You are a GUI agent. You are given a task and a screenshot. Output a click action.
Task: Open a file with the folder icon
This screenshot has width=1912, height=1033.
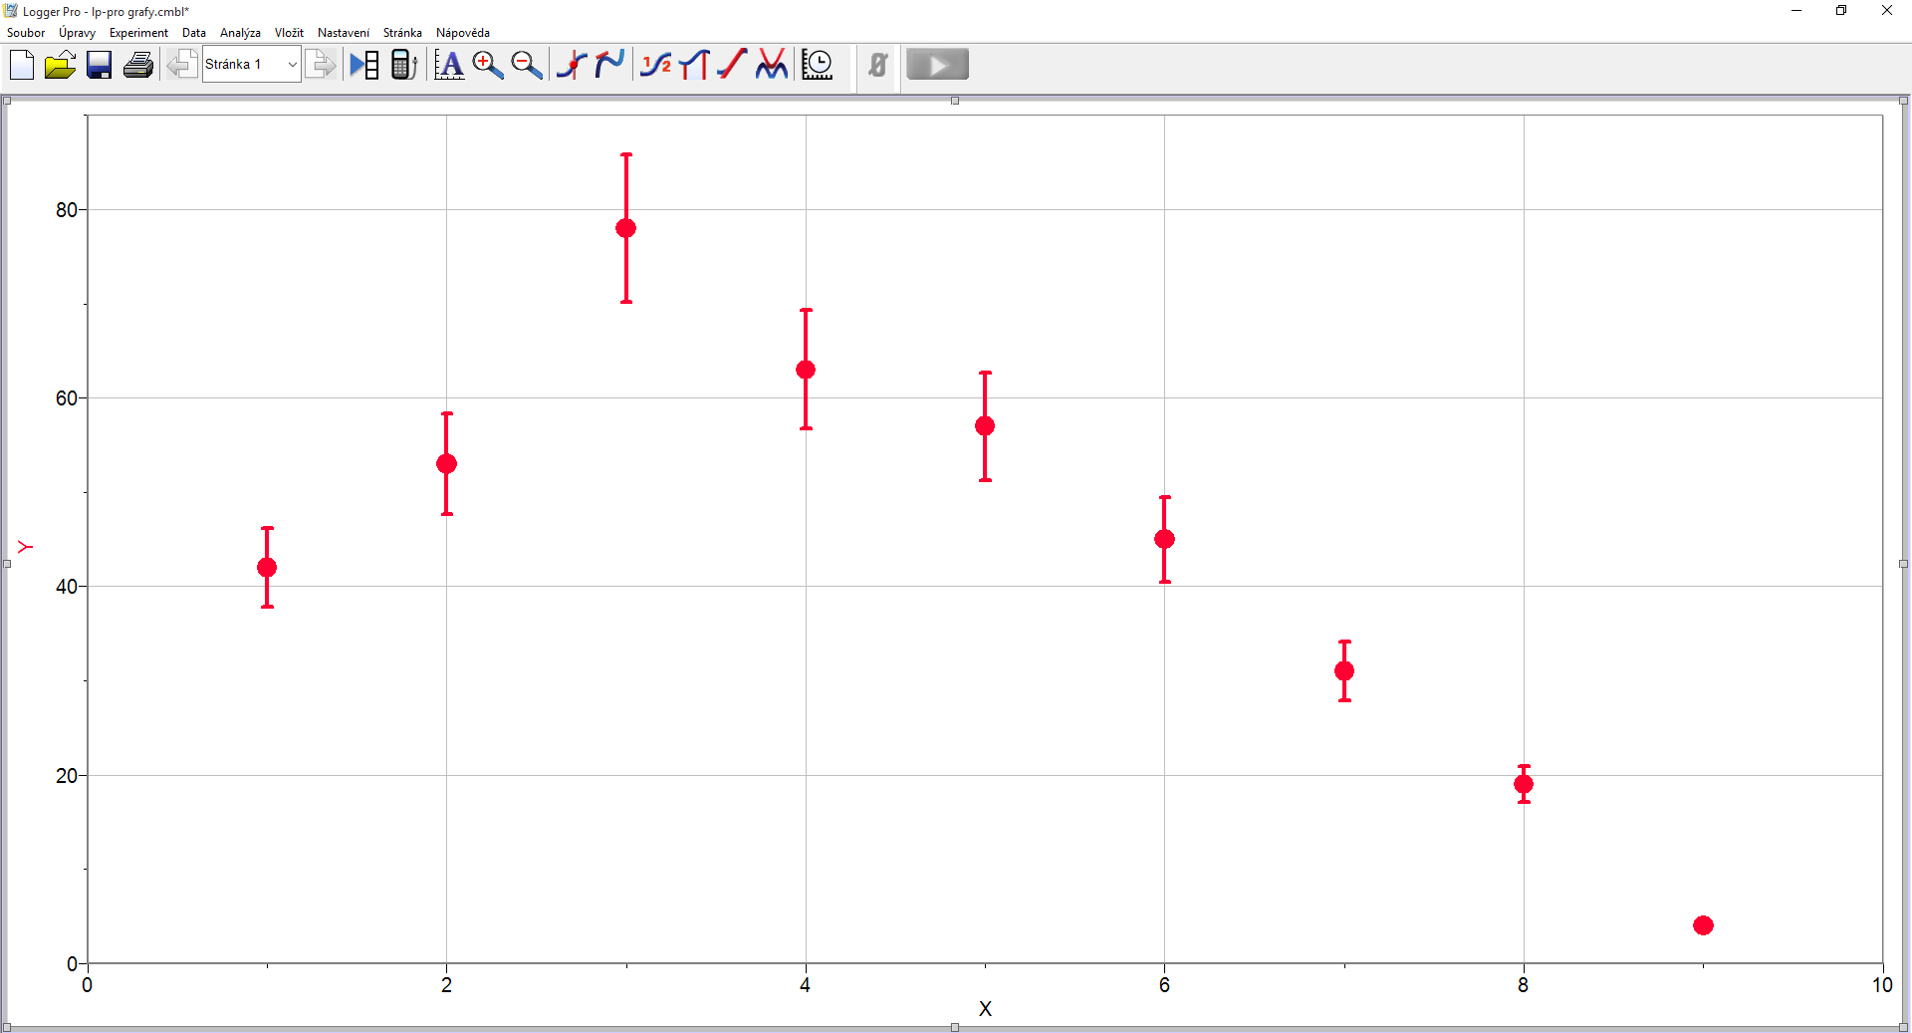60,65
